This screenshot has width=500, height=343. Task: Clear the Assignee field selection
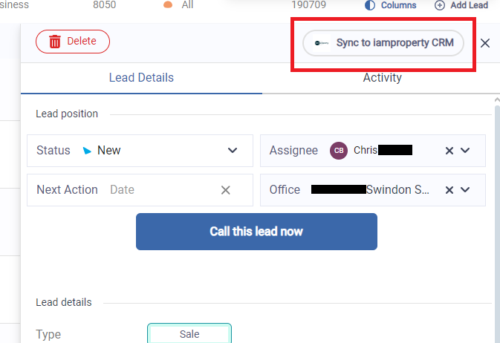tap(449, 151)
